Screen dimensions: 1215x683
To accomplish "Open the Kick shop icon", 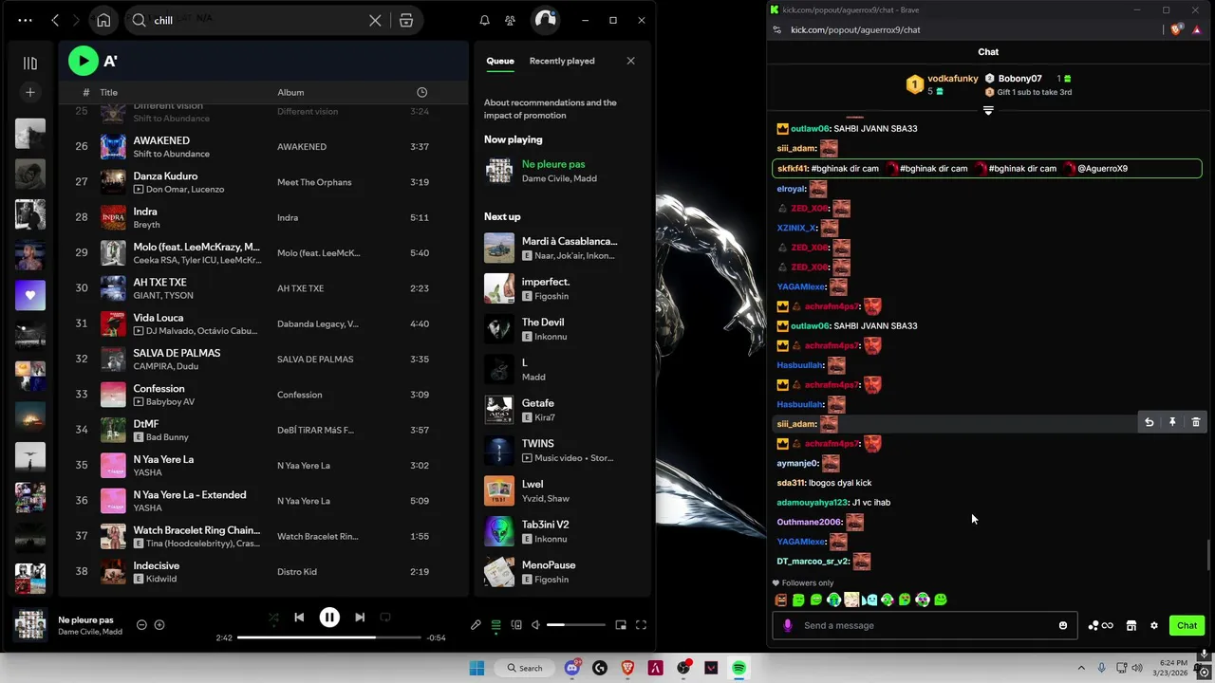I will [1131, 626].
